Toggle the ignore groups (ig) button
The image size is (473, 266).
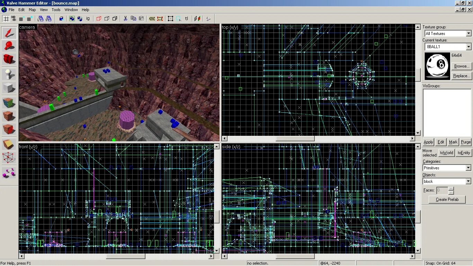pyautogui.click(x=88, y=18)
